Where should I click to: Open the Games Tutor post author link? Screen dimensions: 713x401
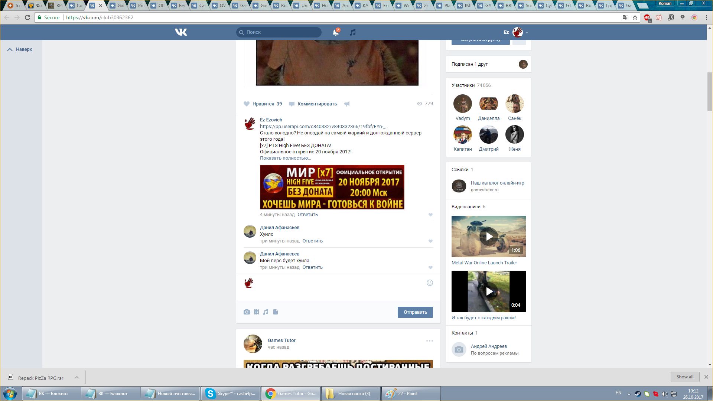click(281, 340)
